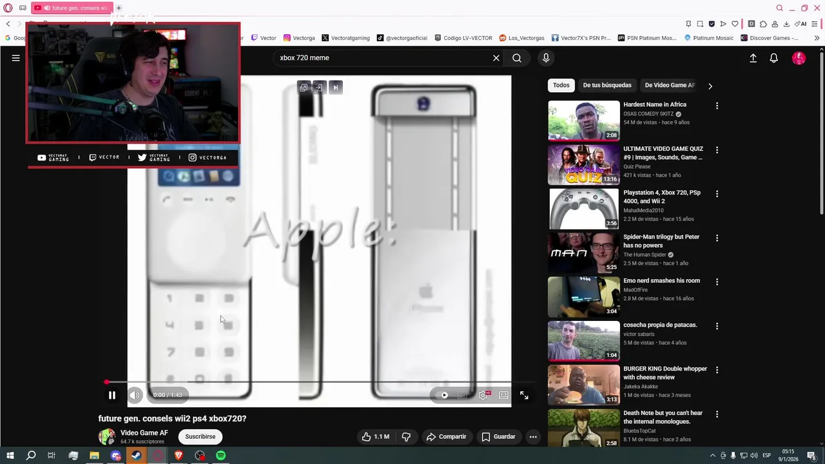Open Opera easy setup sliders icon
Image resolution: width=825 pixels, height=464 pixels.
pyautogui.click(x=816, y=24)
